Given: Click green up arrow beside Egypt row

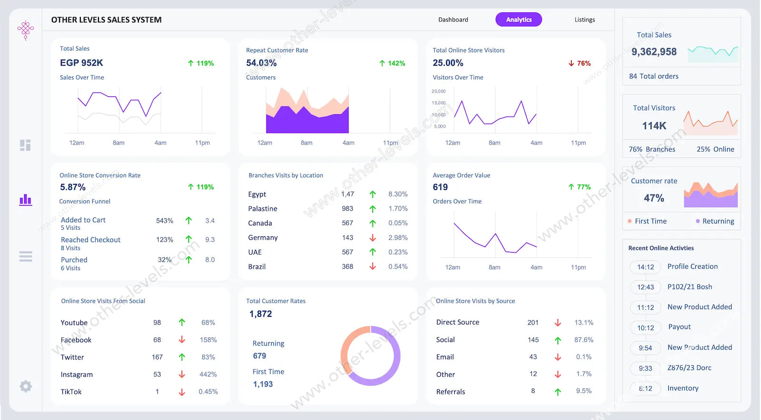Looking at the screenshot, I should coord(372,194).
